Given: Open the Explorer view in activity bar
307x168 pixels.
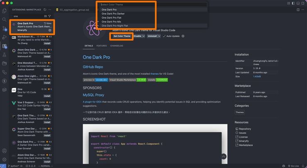Looking at the screenshot, I should click(x=4, y=11).
